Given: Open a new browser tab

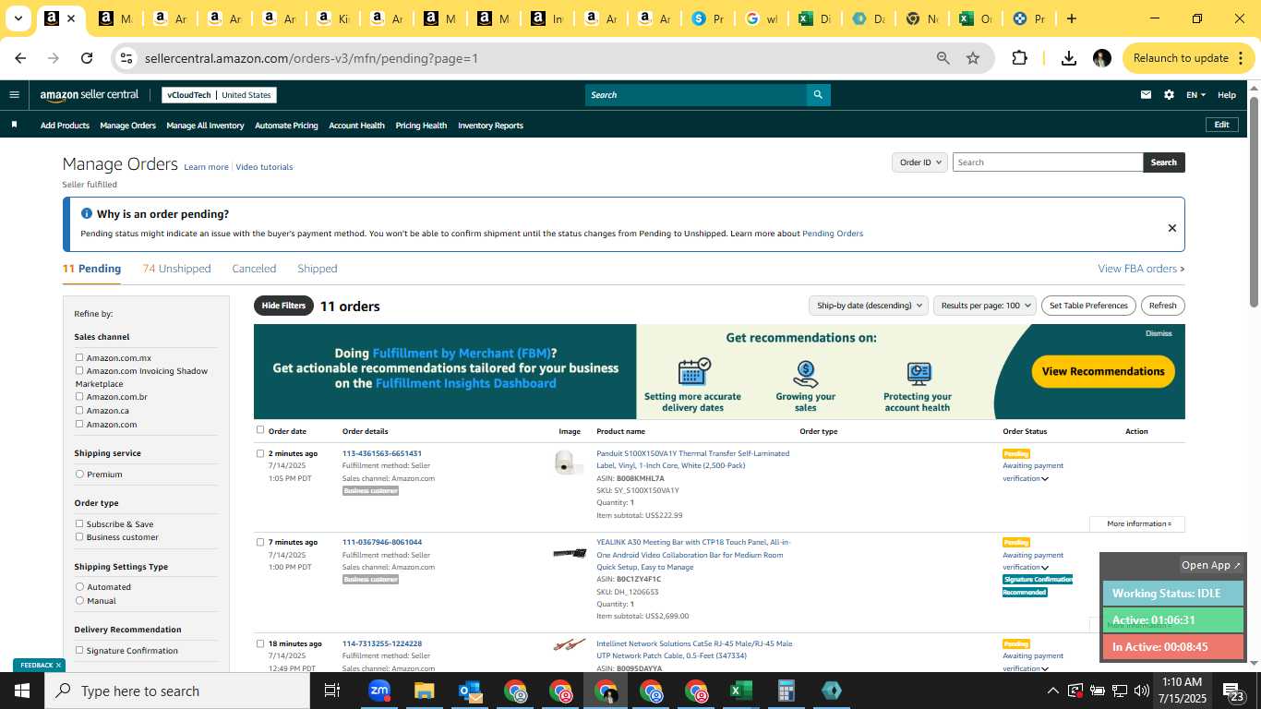Looking at the screenshot, I should click(x=1071, y=18).
